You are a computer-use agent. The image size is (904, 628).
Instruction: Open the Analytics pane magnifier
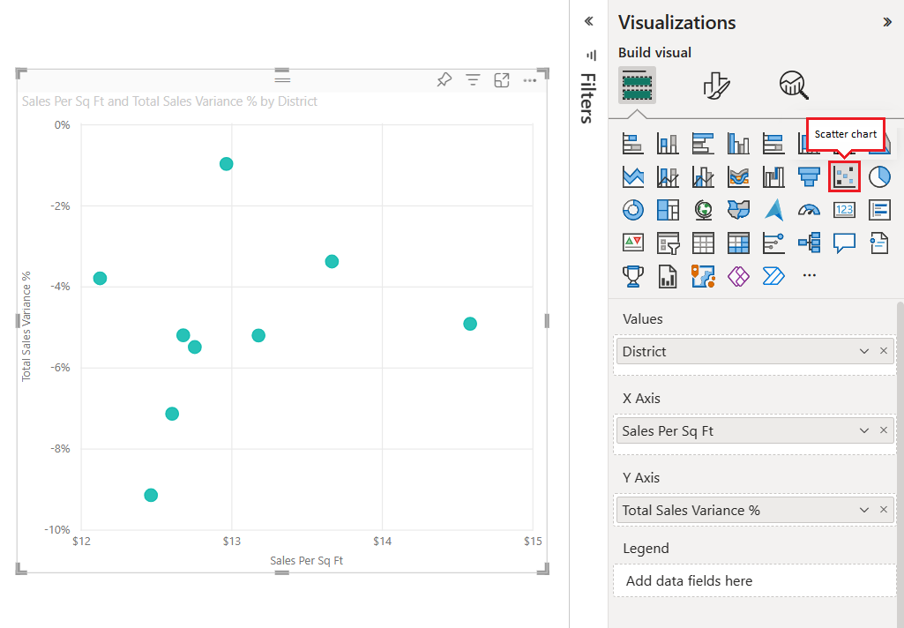792,85
